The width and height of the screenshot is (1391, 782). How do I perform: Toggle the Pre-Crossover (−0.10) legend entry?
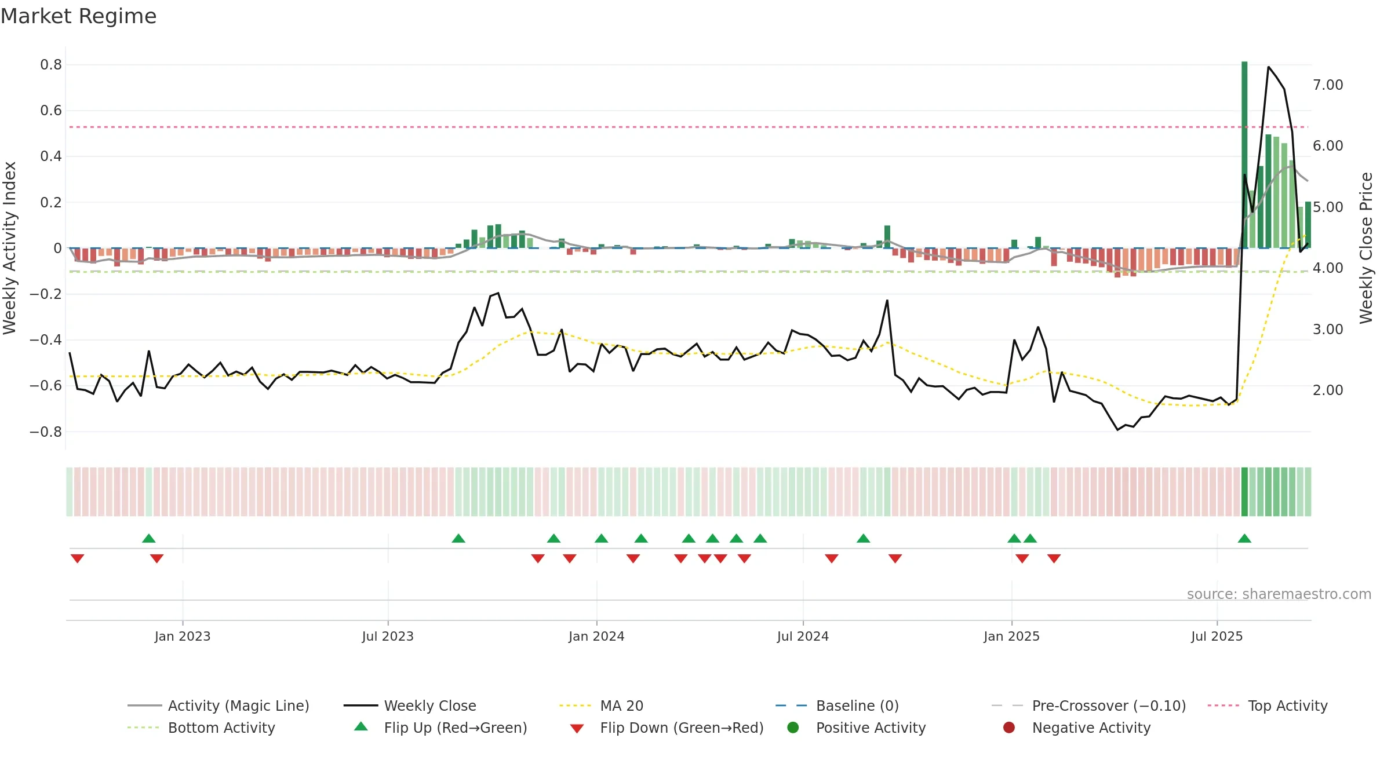1088,706
